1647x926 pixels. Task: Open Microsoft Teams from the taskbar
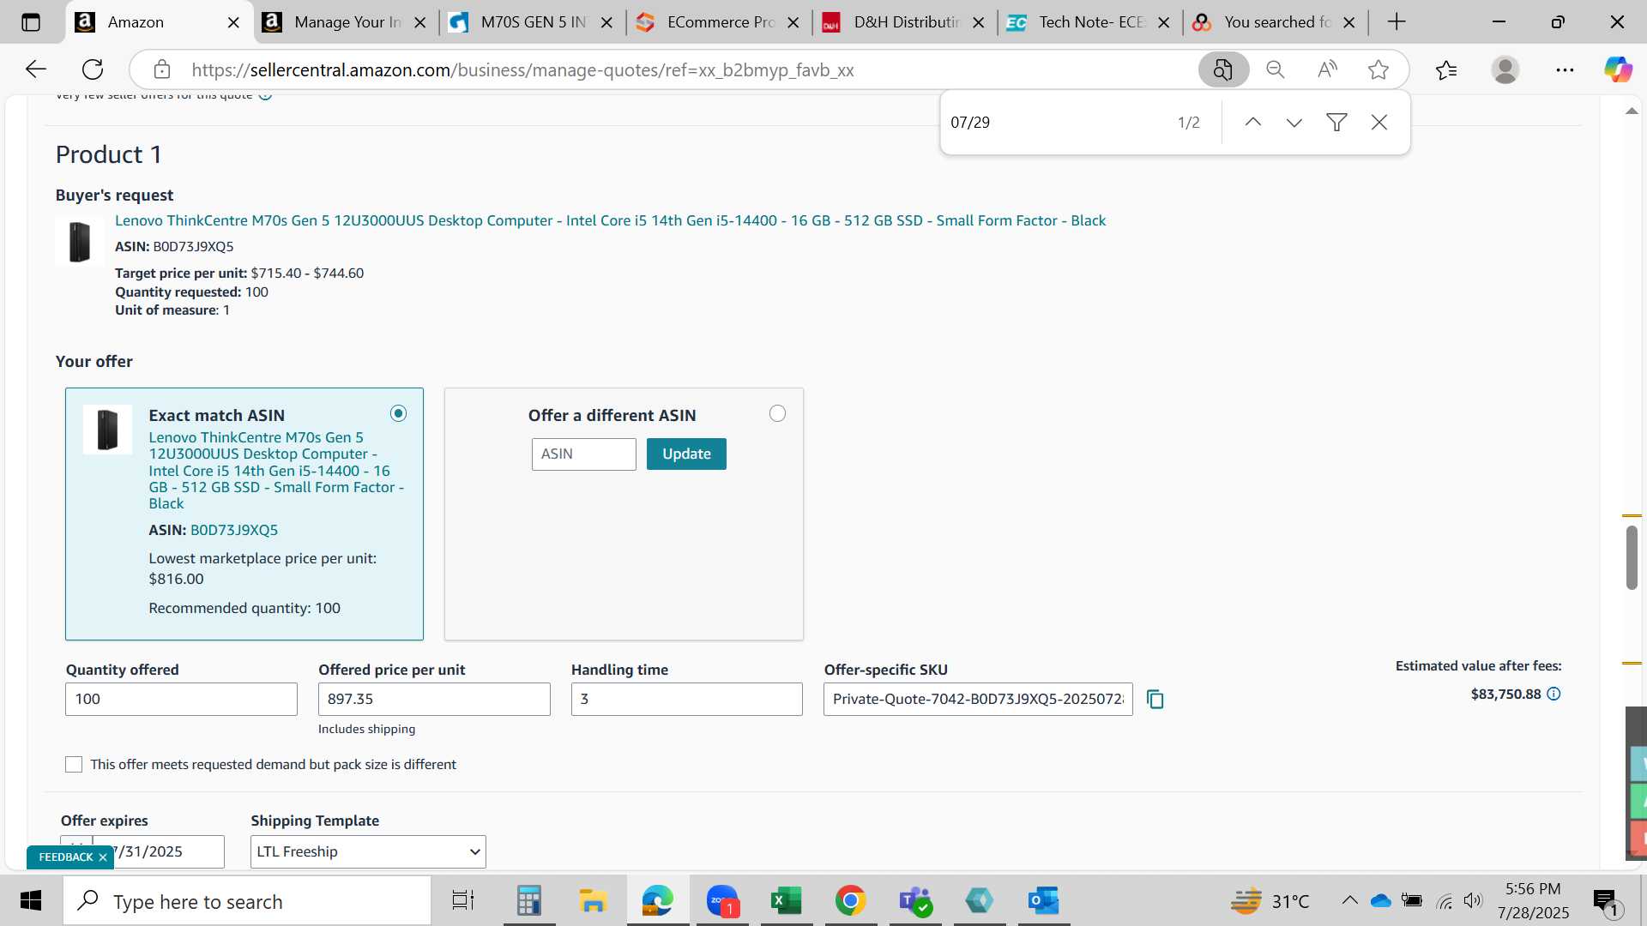pyautogui.click(x=914, y=901)
